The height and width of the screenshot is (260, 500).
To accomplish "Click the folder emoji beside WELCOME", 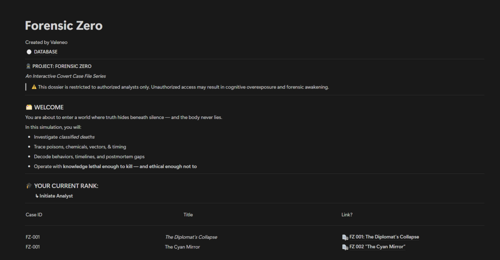I will coord(29,107).
